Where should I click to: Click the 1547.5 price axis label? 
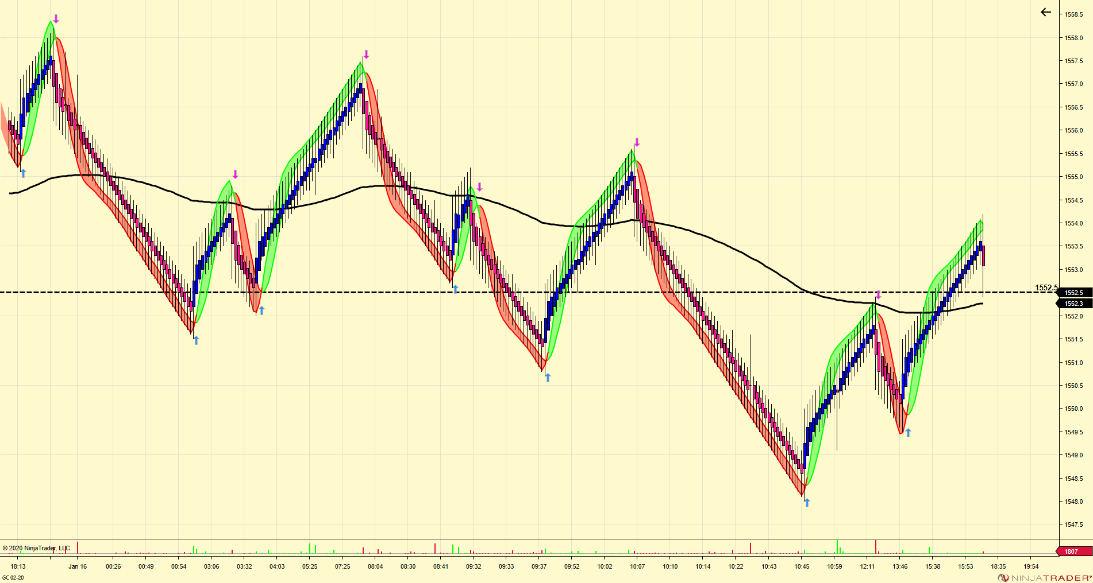pyautogui.click(x=1073, y=524)
